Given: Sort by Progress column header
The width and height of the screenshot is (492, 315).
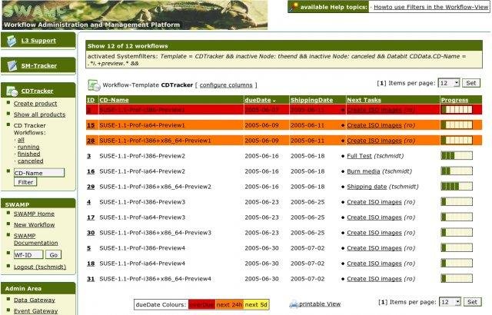Looking at the screenshot, I should coord(454,100).
